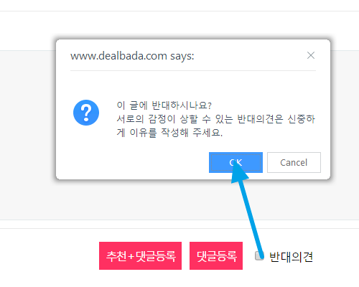Click the word "반대의견은" in the dialog message
The height and width of the screenshot is (287, 359).
260,119
